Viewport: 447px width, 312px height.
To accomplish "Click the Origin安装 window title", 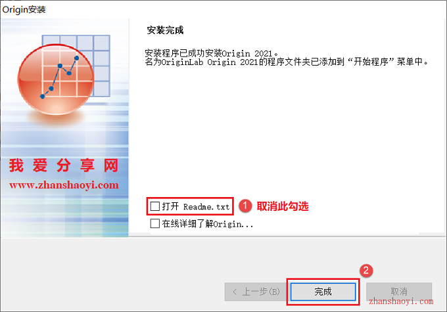I will tap(24, 9).
